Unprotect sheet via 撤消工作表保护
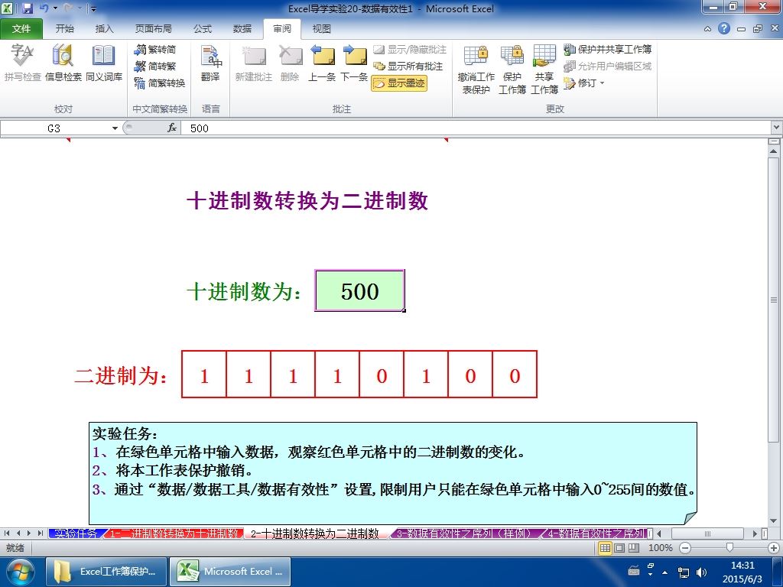The height and width of the screenshot is (587, 783). click(x=476, y=69)
